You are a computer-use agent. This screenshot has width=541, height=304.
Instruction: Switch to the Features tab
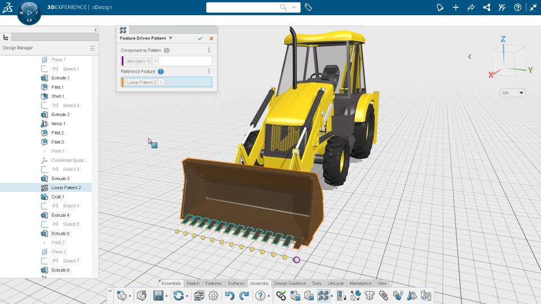(x=213, y=283)
